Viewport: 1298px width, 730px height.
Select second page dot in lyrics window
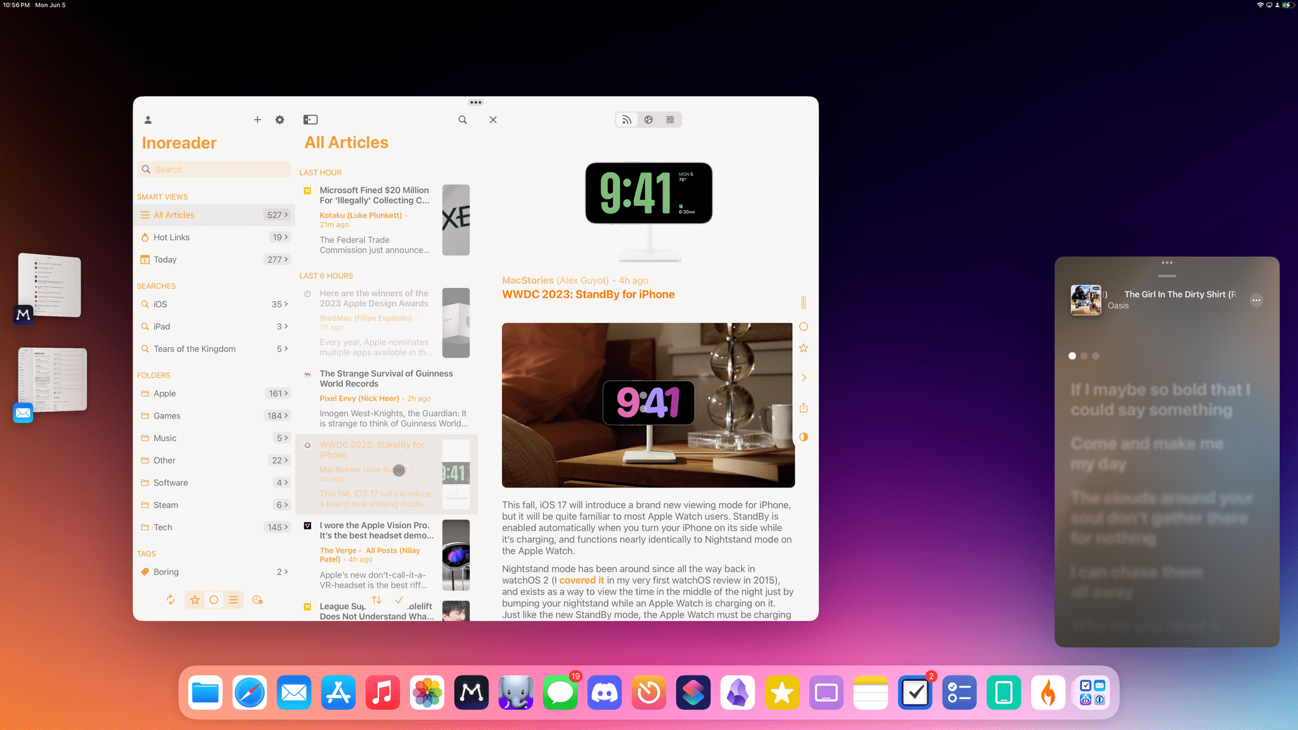[1084, 356]
